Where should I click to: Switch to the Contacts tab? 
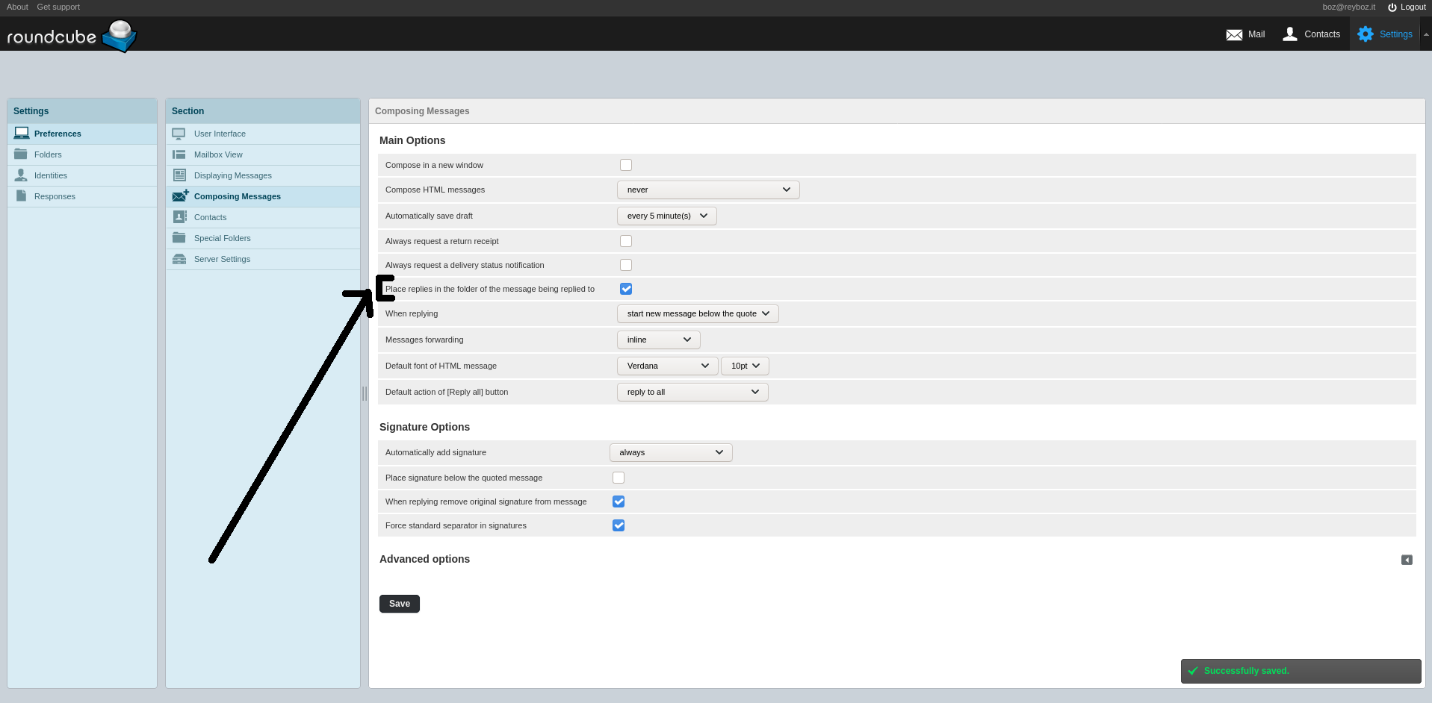click(x=1311, y=34)
